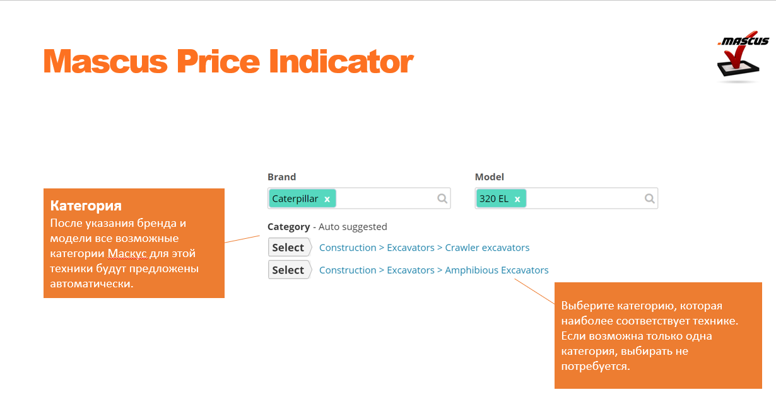The width and height of the screenshot is (776, 414).
Task: Click Construction in the Crawler excavators path
Action: click(x=348, y=248)
